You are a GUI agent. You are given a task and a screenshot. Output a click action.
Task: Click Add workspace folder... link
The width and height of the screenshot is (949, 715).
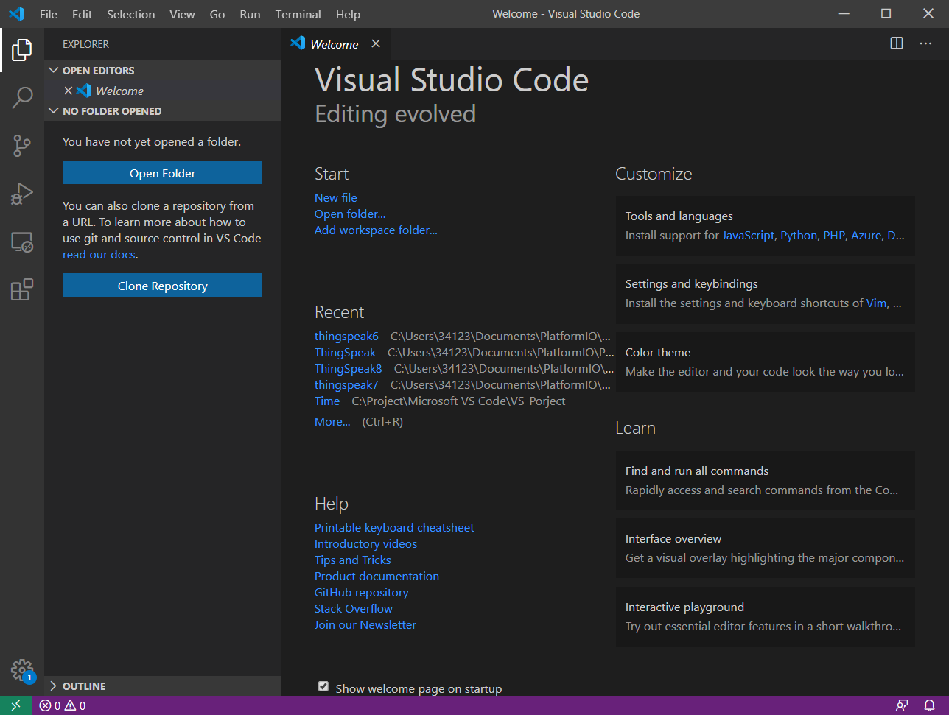tap(376, 230)
